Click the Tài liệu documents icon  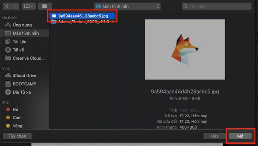coord(8,42)
